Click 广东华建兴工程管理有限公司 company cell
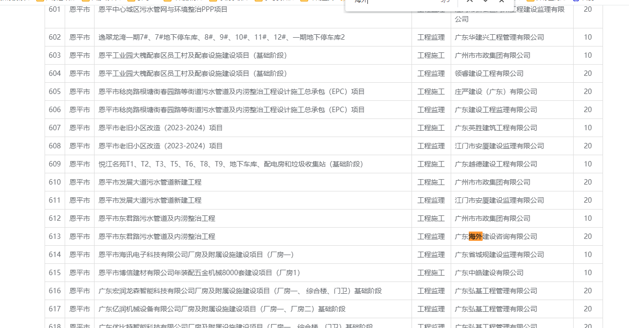The image size is (629, 328). (x=499, y=37)
